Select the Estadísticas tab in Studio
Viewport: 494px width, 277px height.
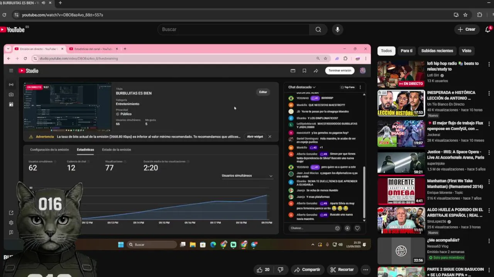click(85, 150)
